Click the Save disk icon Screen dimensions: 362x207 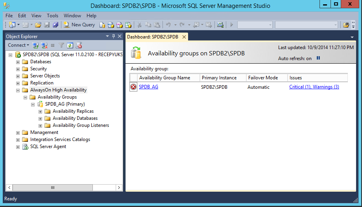(47, 25)
